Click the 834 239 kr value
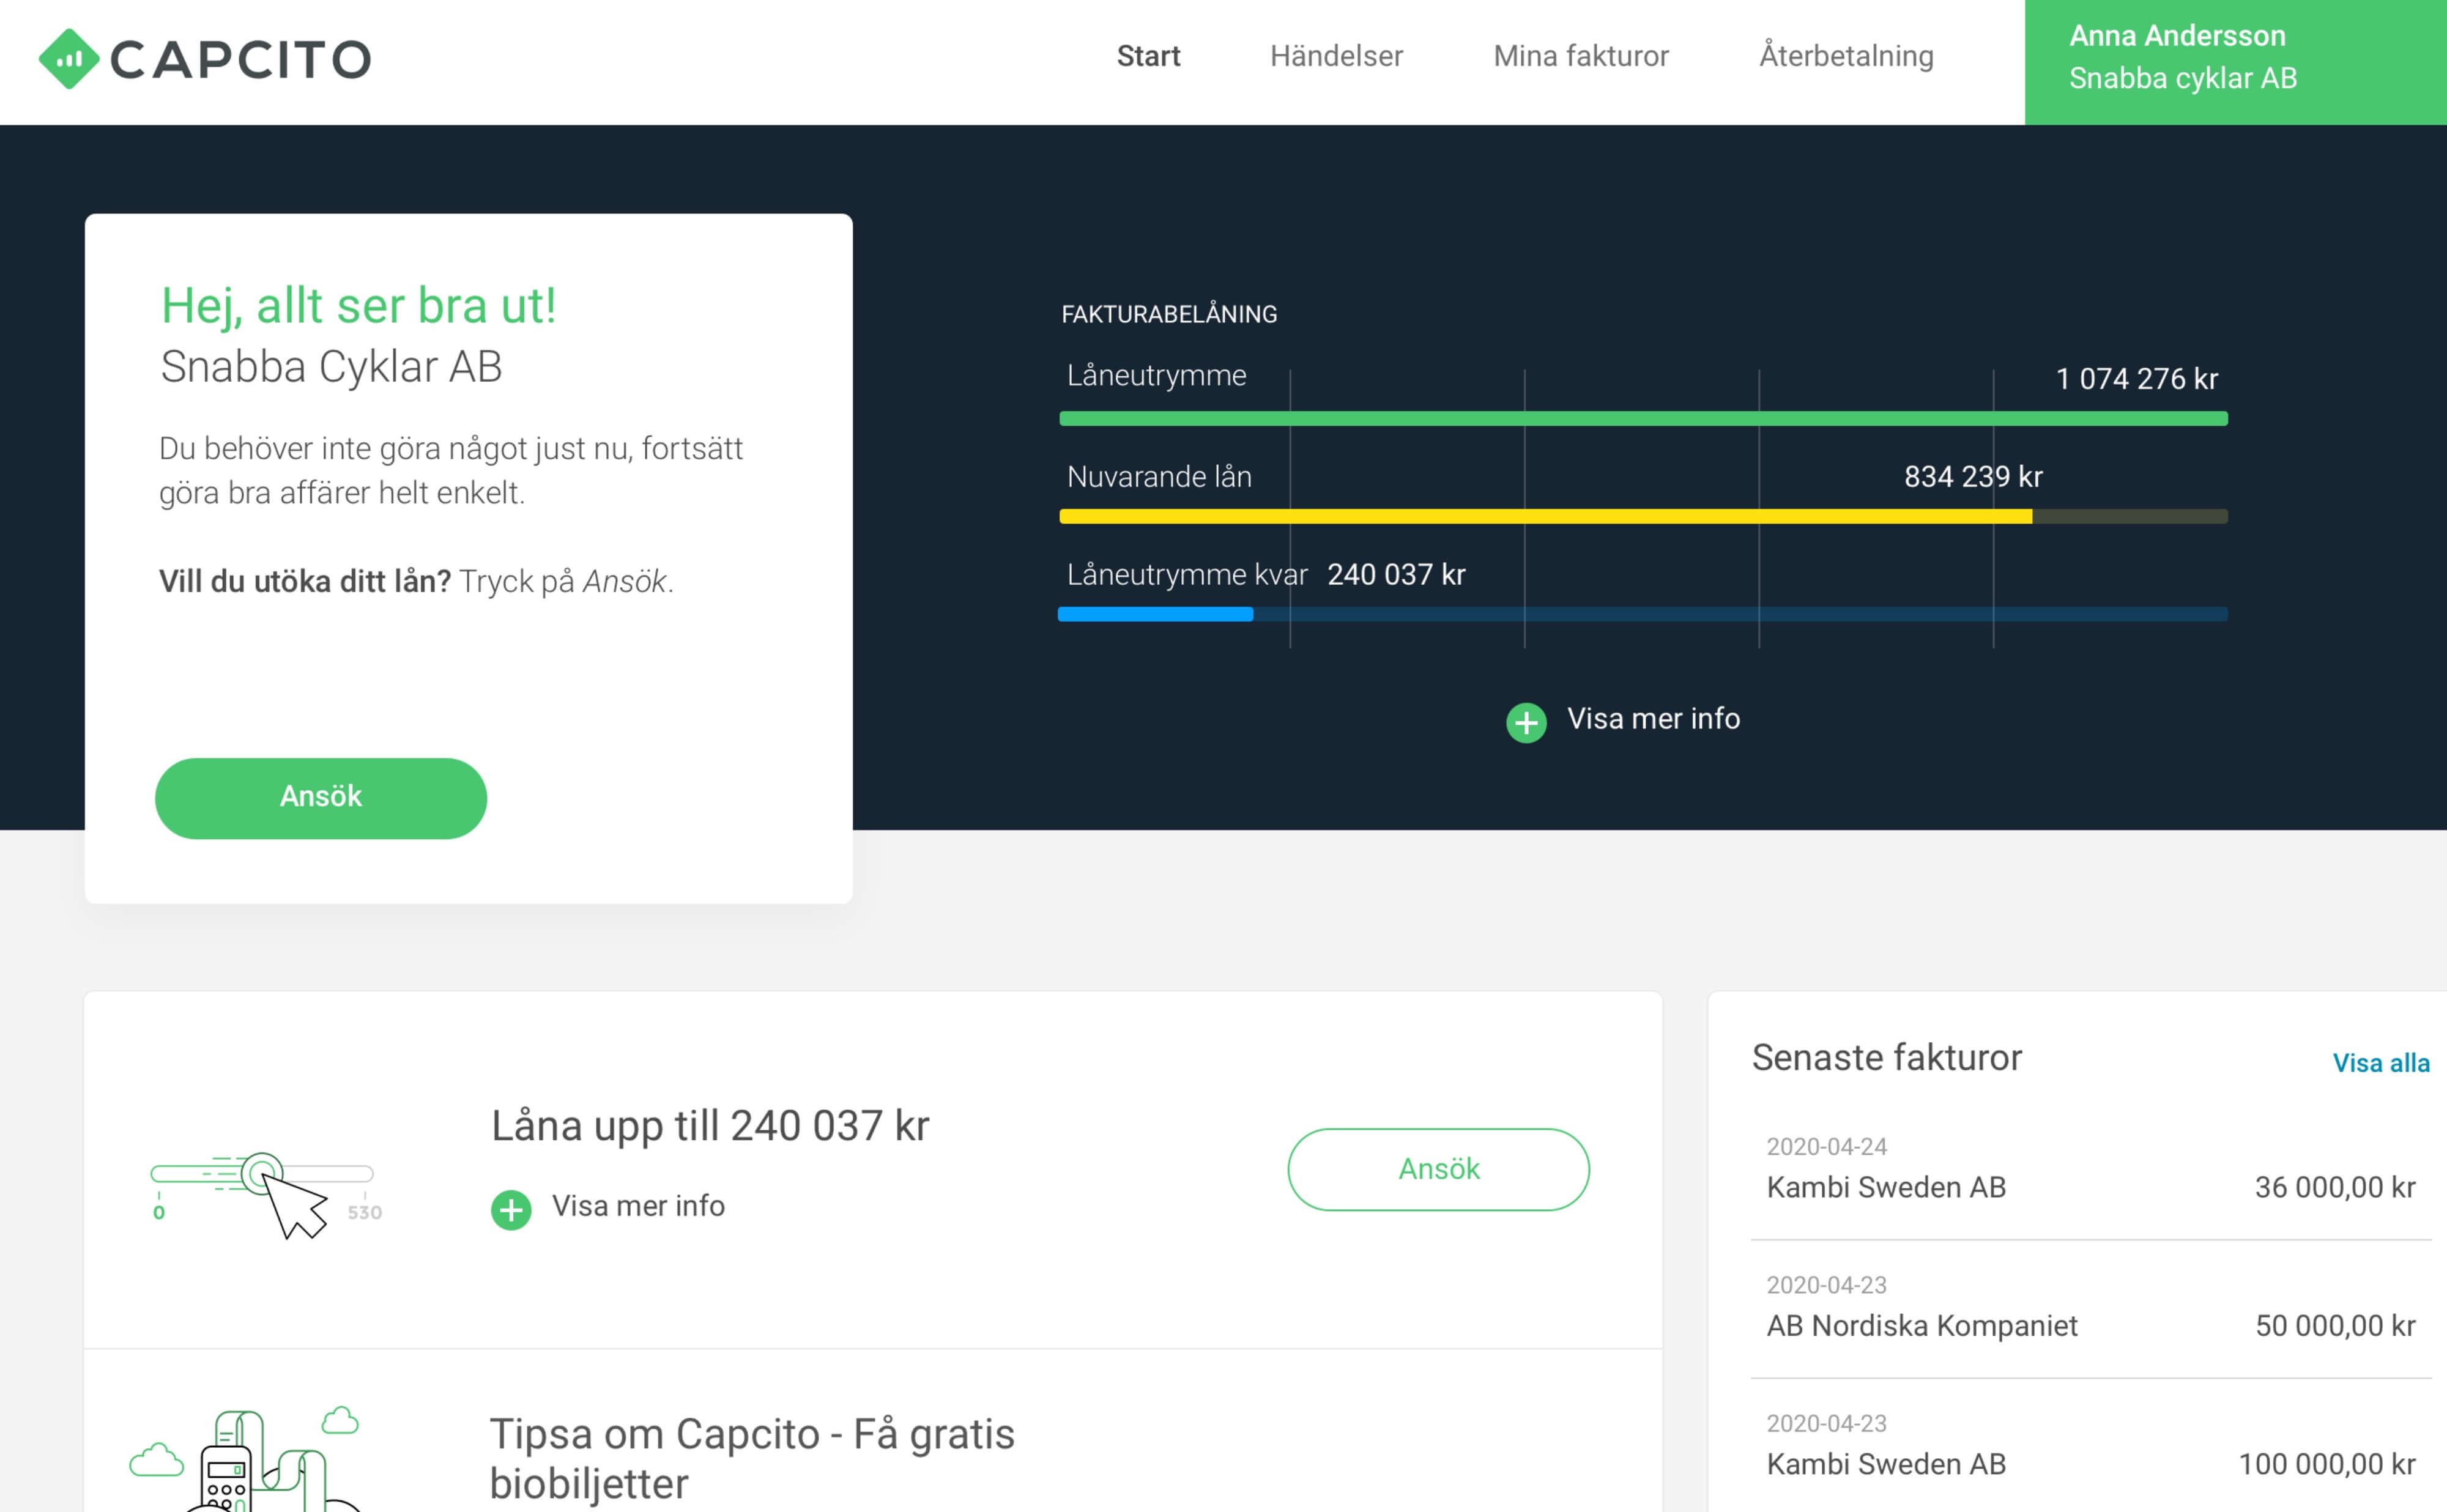Screen dimensions: 2447x1512 (x=1973, y=476)
